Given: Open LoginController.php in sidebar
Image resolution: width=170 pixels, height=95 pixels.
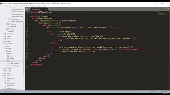Looking at the screenshot, I should coord(18,9).
